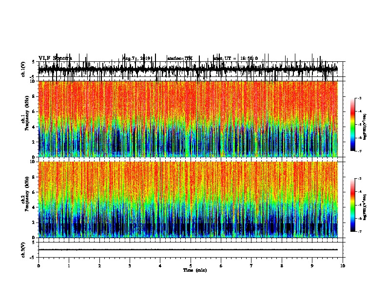386x298 pixels.
Task: Click the "-3" label on ch.2 color bar
Action: tap(360, 179)
